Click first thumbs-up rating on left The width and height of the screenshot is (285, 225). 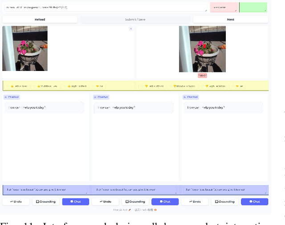pos(18,86)
